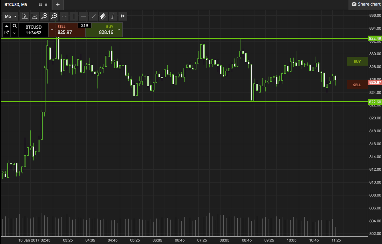This screenshot has height=244, width=382.
Task: Expand the BUY order options chevron
Action: (x=119, y=30)
